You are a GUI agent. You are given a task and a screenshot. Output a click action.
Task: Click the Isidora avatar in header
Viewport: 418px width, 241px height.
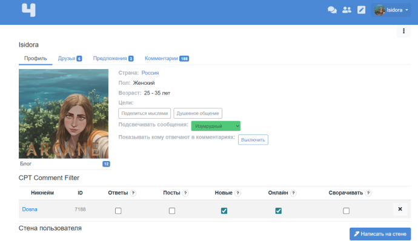(x=379, y=10)
